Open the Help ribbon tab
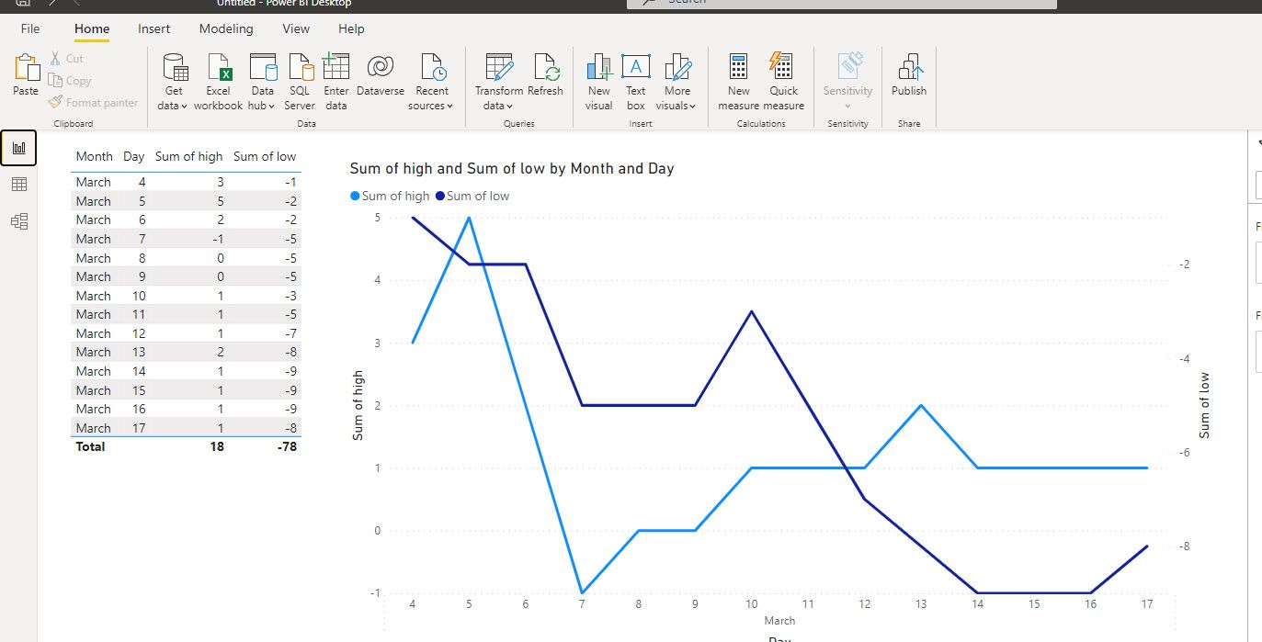 pyautogui.click(x=351, y=28)
